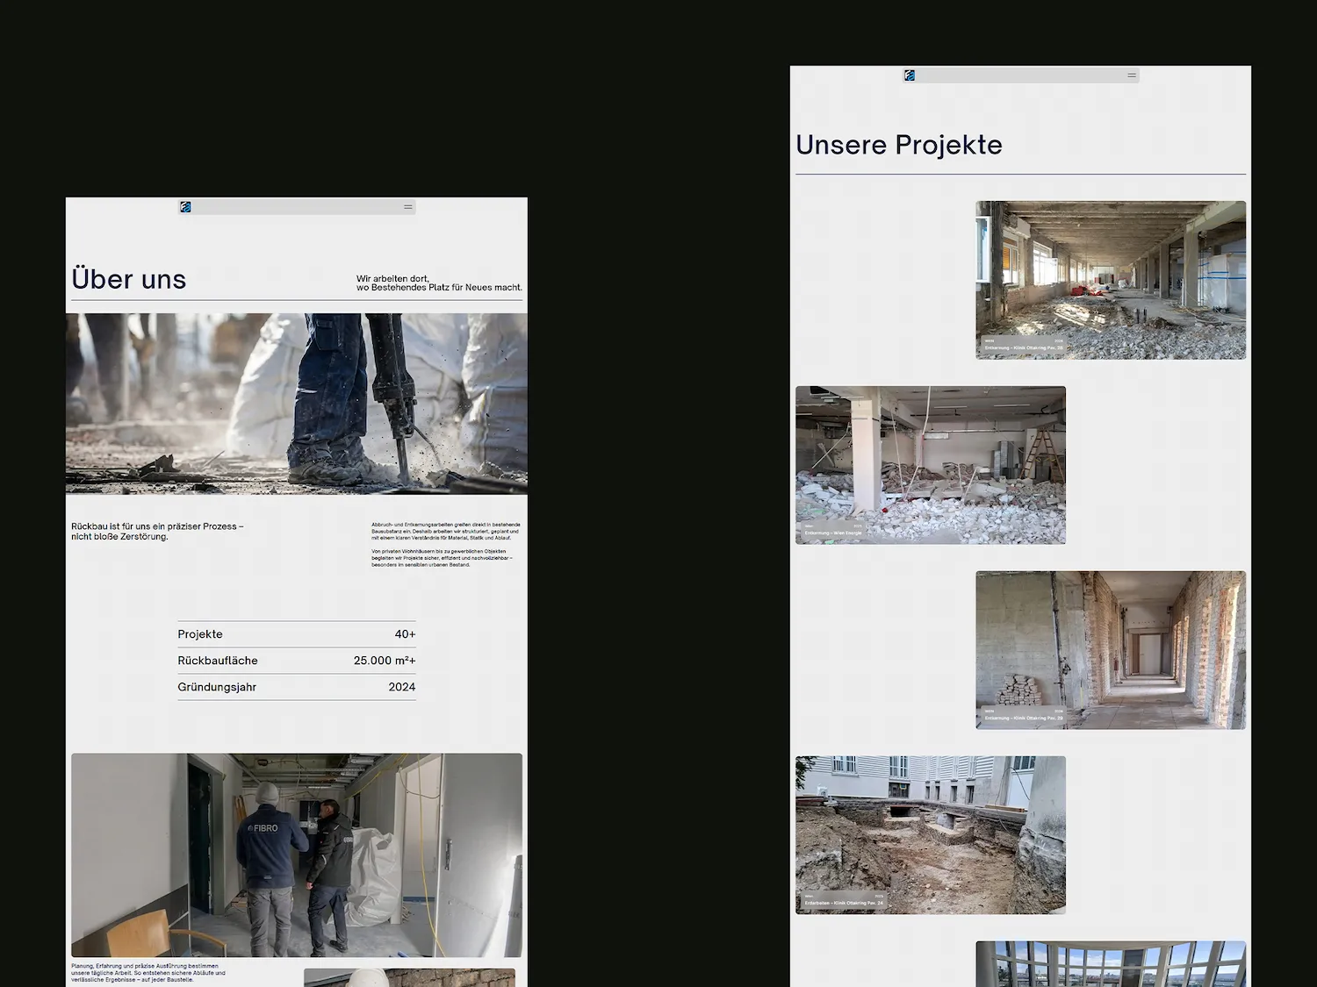The width and height of the screenshot is (1317, 987).
Task: Click the navigation bar on the Unsere Projekte page
Action: tap(1021, 75)
